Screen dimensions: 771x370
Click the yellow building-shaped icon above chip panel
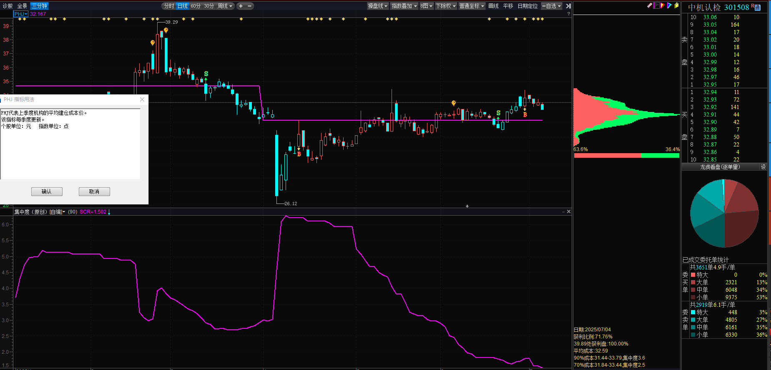(x=676, y=5)
